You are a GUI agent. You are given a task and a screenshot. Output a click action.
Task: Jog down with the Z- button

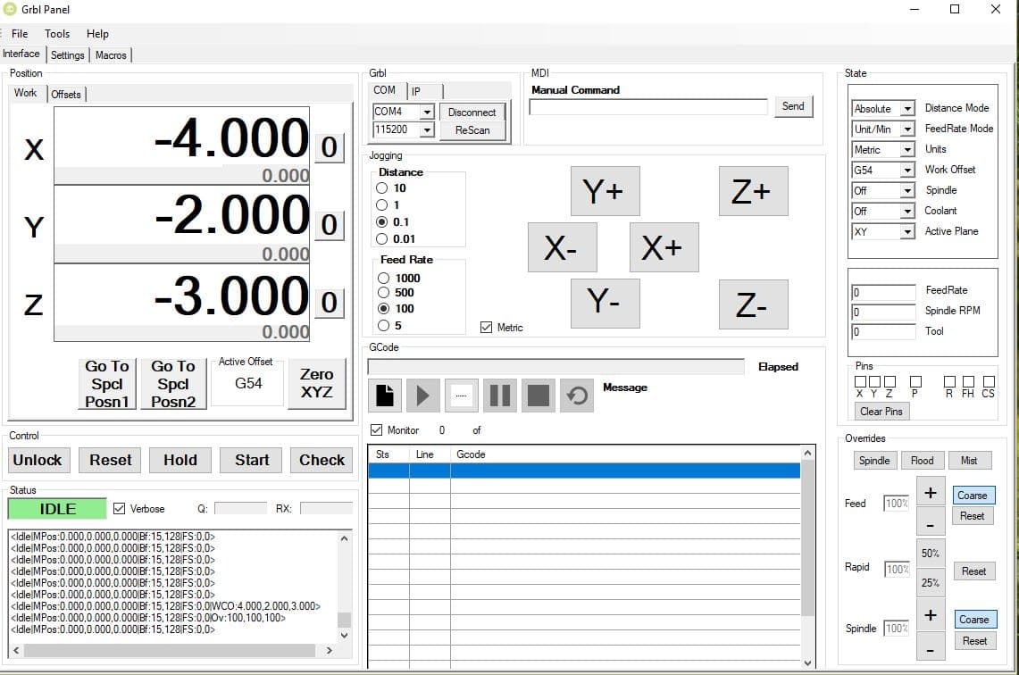pyautogui.click(x=753, y=304)
